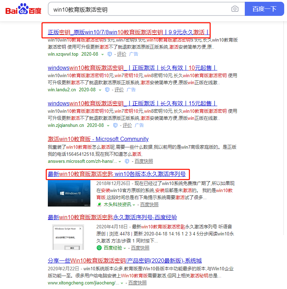
Task: Click shield badge beside win.xzqwwl.top
Action: [x=109, y=54]
